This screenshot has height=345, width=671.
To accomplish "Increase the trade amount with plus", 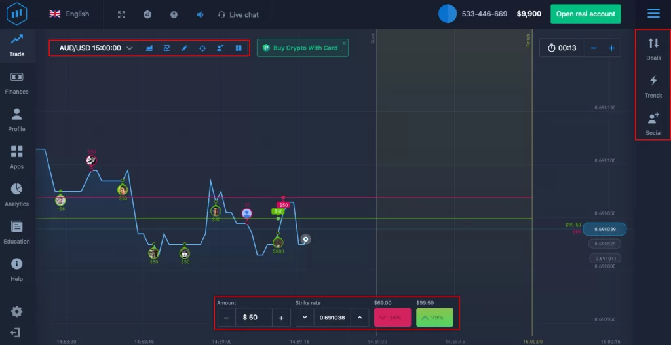I will 281,318.
